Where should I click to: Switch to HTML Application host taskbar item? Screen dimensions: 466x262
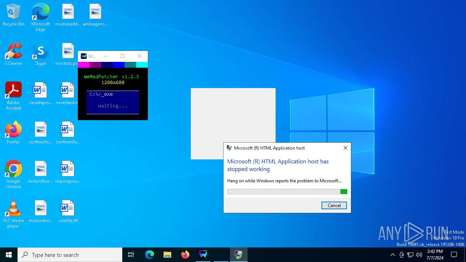click(239, 255)
